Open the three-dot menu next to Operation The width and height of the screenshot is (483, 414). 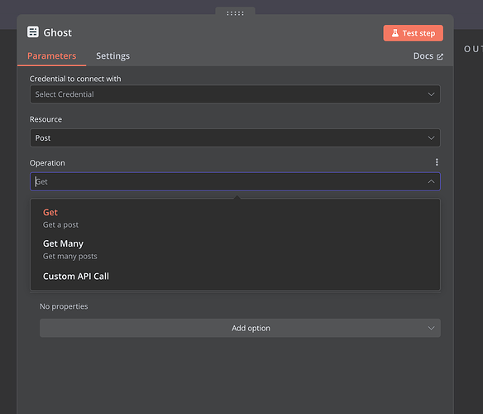tap(437, 162)
